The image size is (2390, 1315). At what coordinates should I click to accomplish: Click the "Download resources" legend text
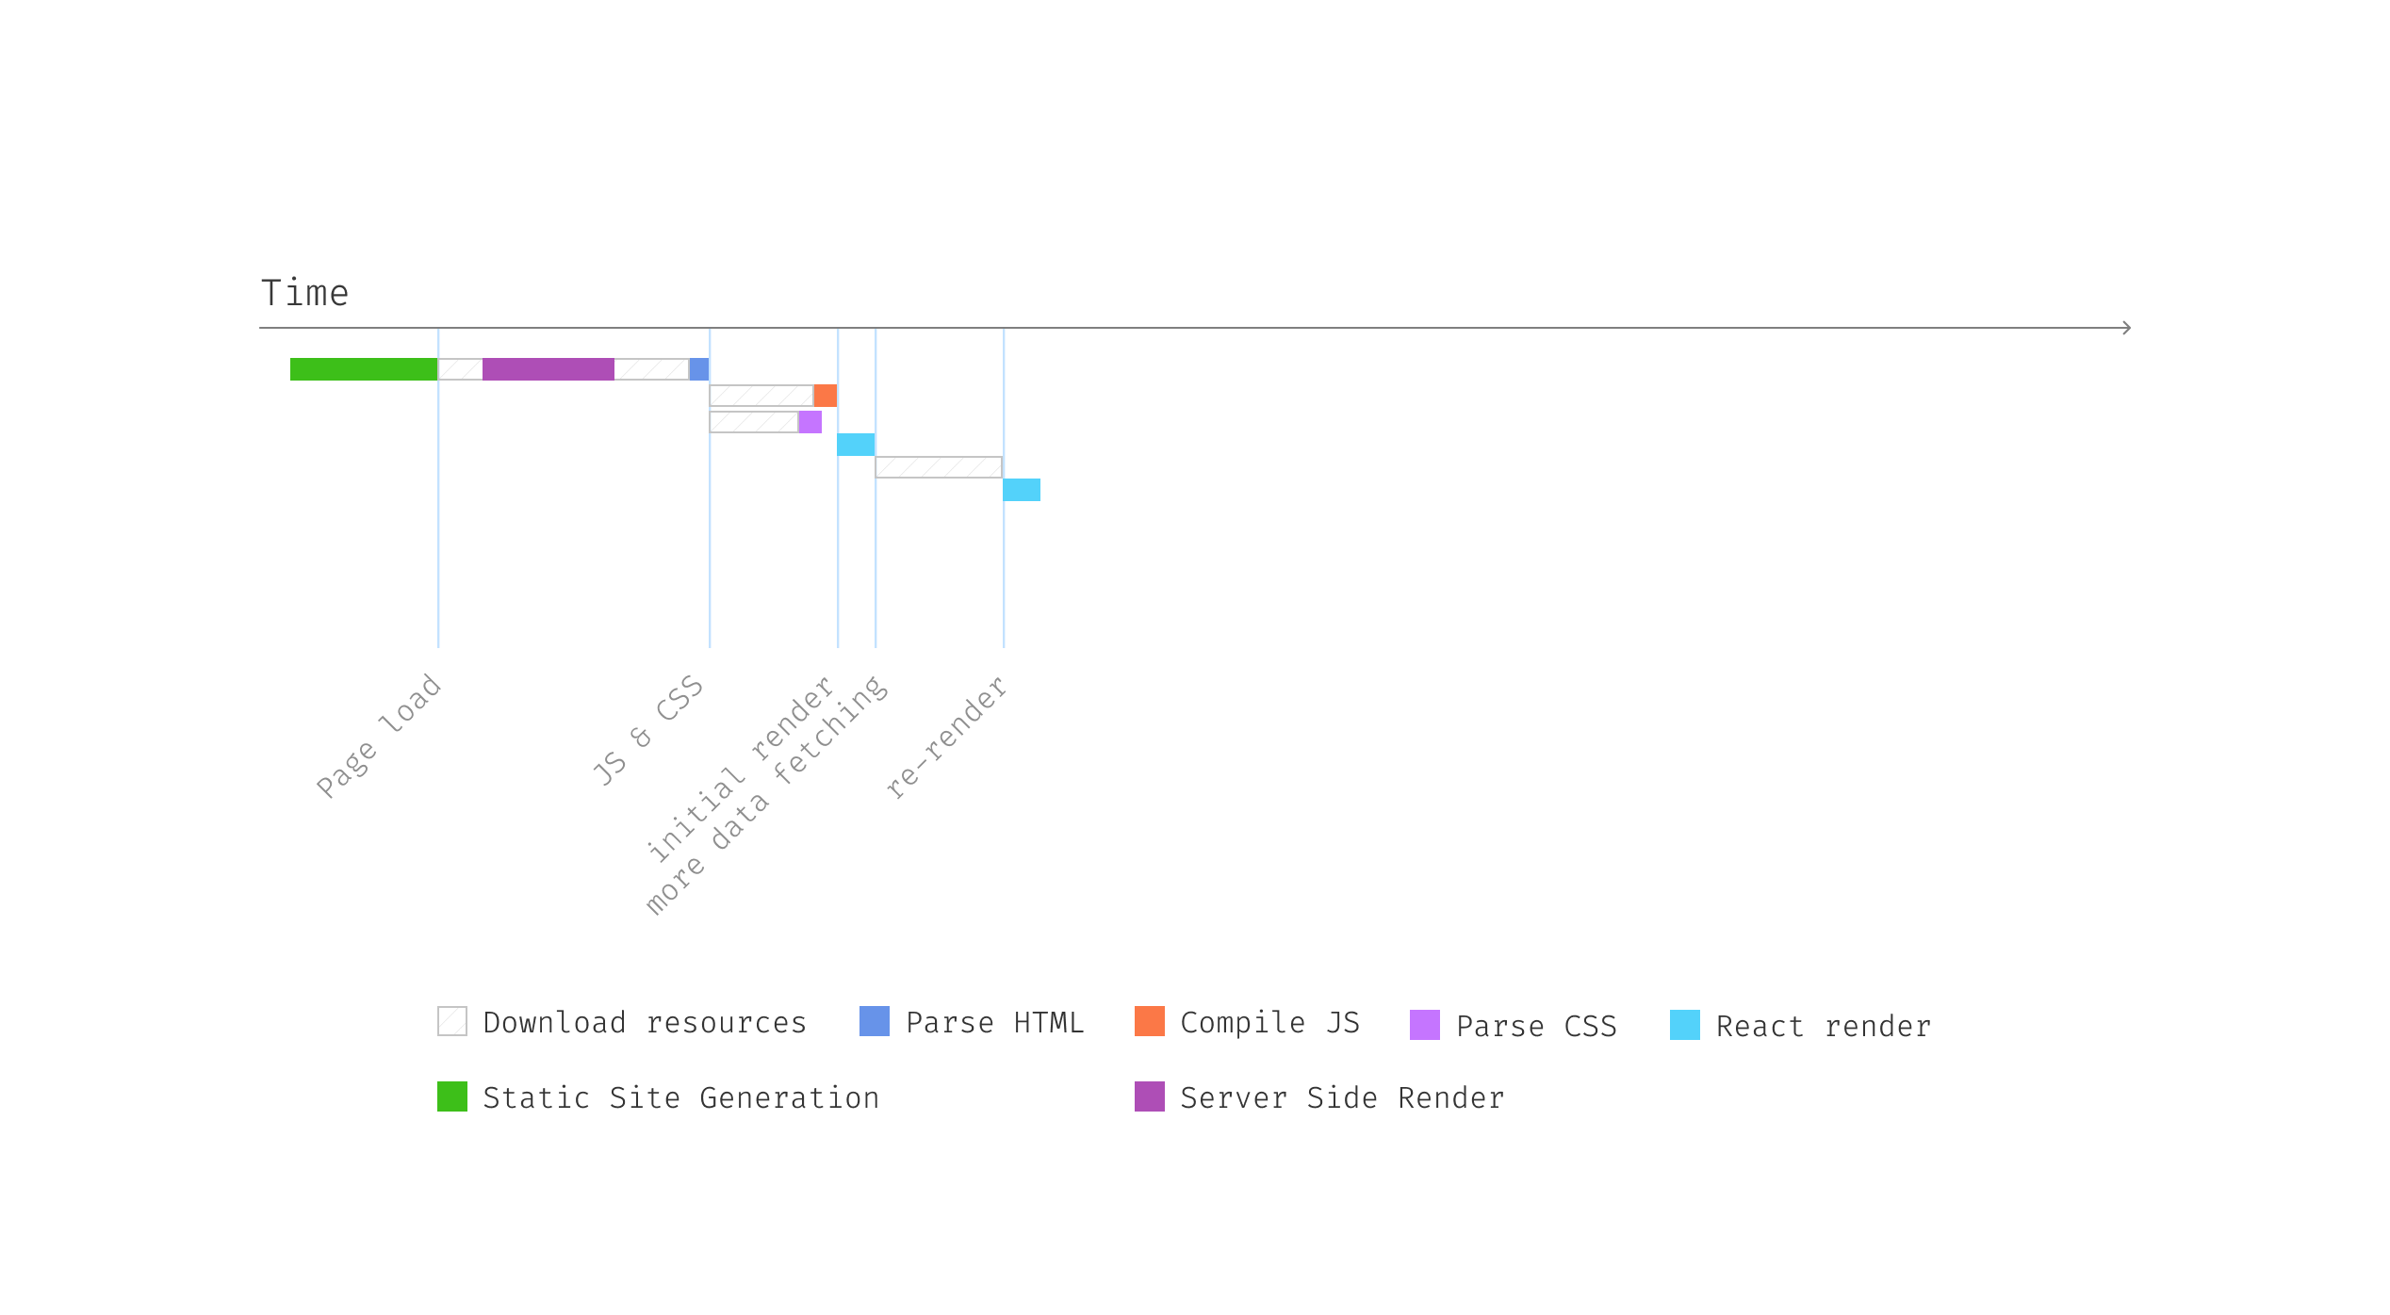[645, 1023]
